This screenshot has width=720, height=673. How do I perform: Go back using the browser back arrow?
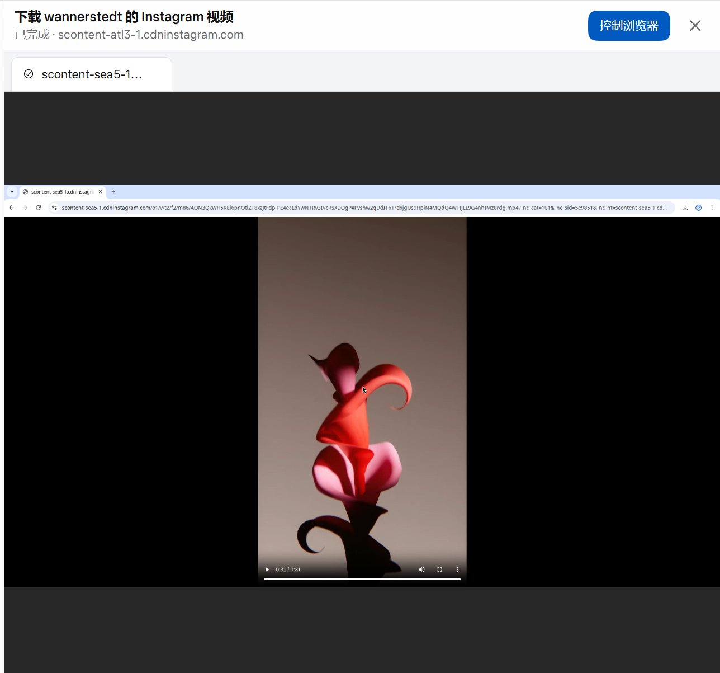point(12,208)
